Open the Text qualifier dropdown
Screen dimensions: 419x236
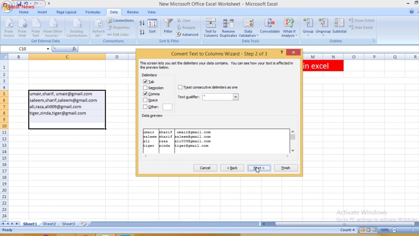pos(235,97)
